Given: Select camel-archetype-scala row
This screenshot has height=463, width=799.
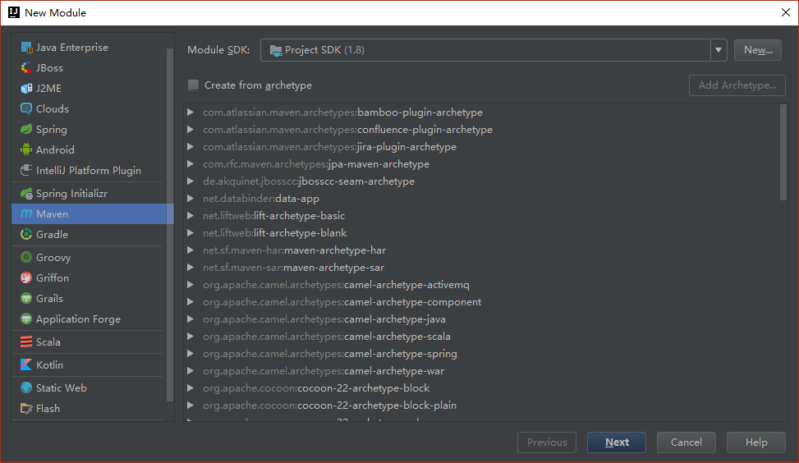Looking at the screenshot, I should pyautogui.click(x=481, y=337).
